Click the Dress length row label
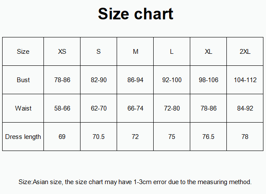 pyautogui.click(x=23, y=137)
